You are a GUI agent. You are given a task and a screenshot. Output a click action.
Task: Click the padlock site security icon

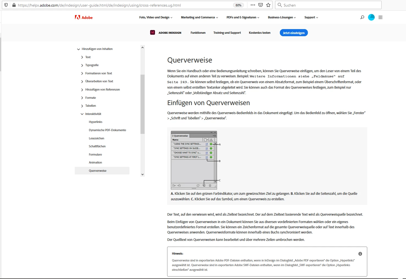pos(14,5)
